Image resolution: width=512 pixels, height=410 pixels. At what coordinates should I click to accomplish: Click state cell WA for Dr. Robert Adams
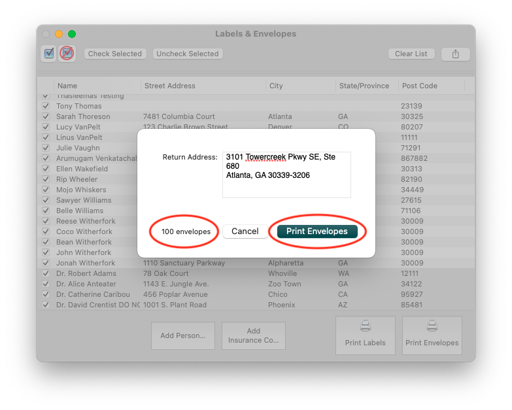click(x=343, y=273)
